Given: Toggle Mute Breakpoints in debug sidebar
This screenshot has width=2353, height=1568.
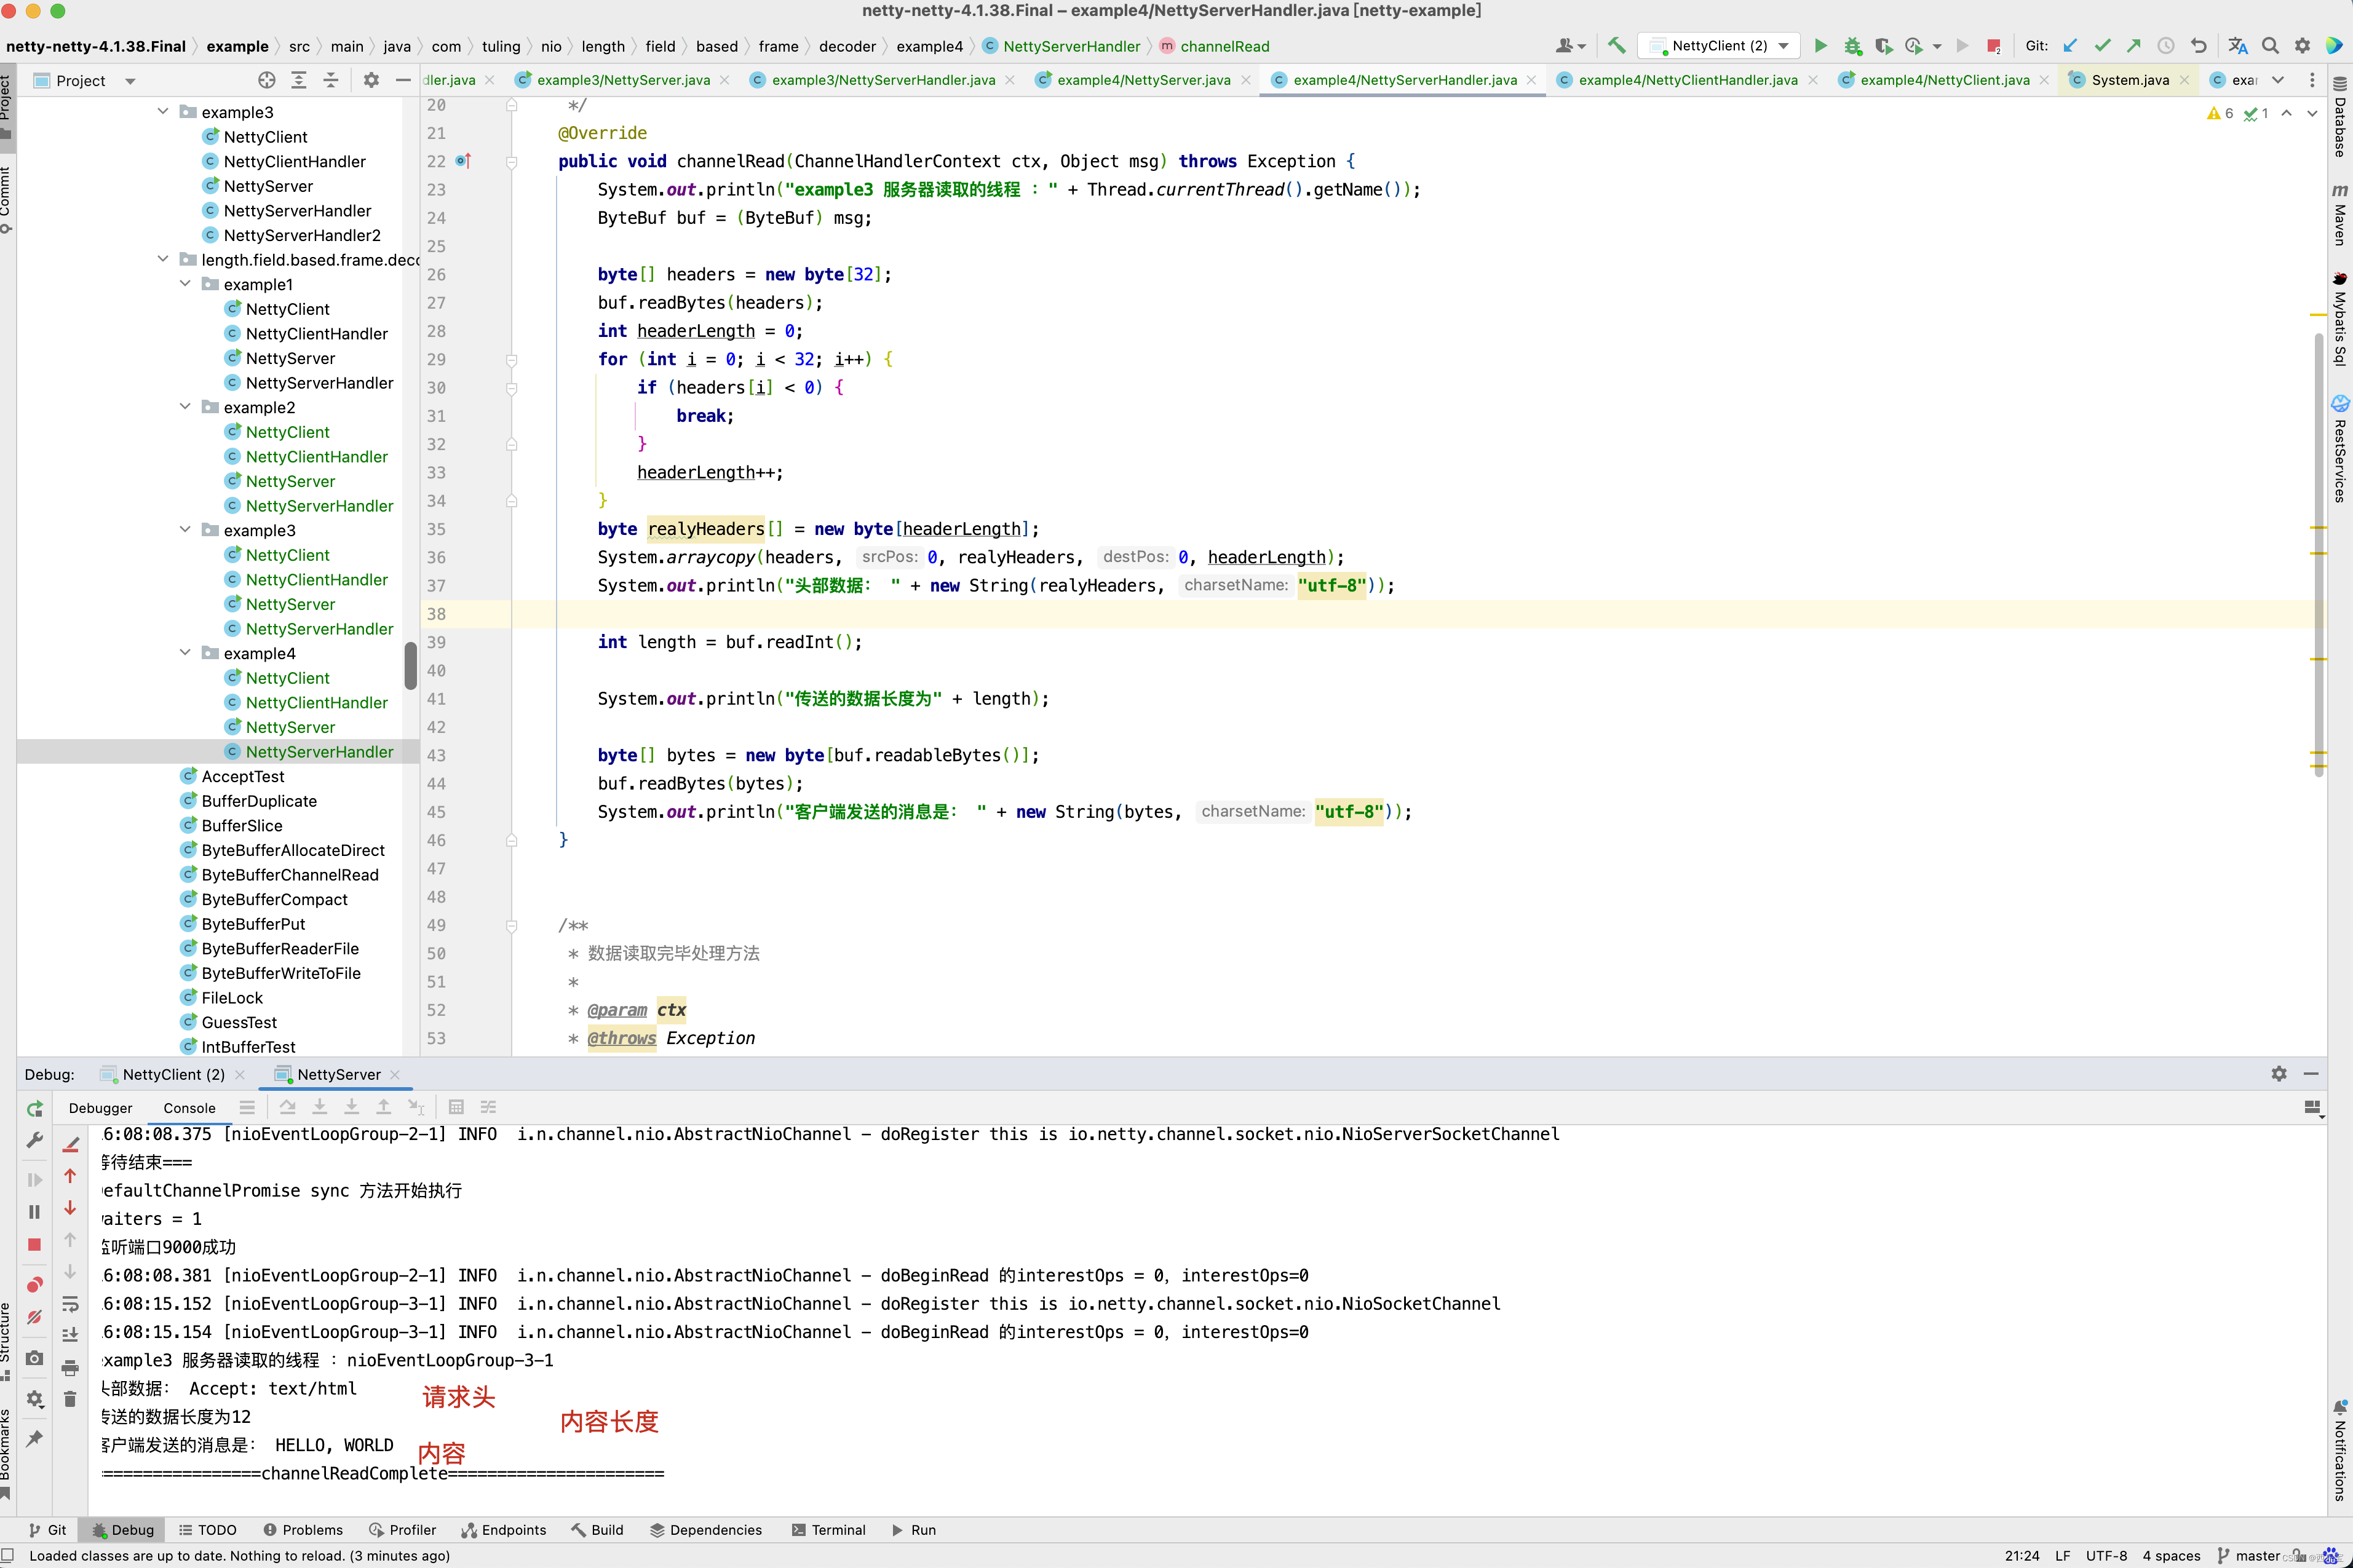Looking at the screenshot, I should point(34,1318).
